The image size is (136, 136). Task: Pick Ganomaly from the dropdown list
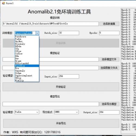tap(27, 71)
